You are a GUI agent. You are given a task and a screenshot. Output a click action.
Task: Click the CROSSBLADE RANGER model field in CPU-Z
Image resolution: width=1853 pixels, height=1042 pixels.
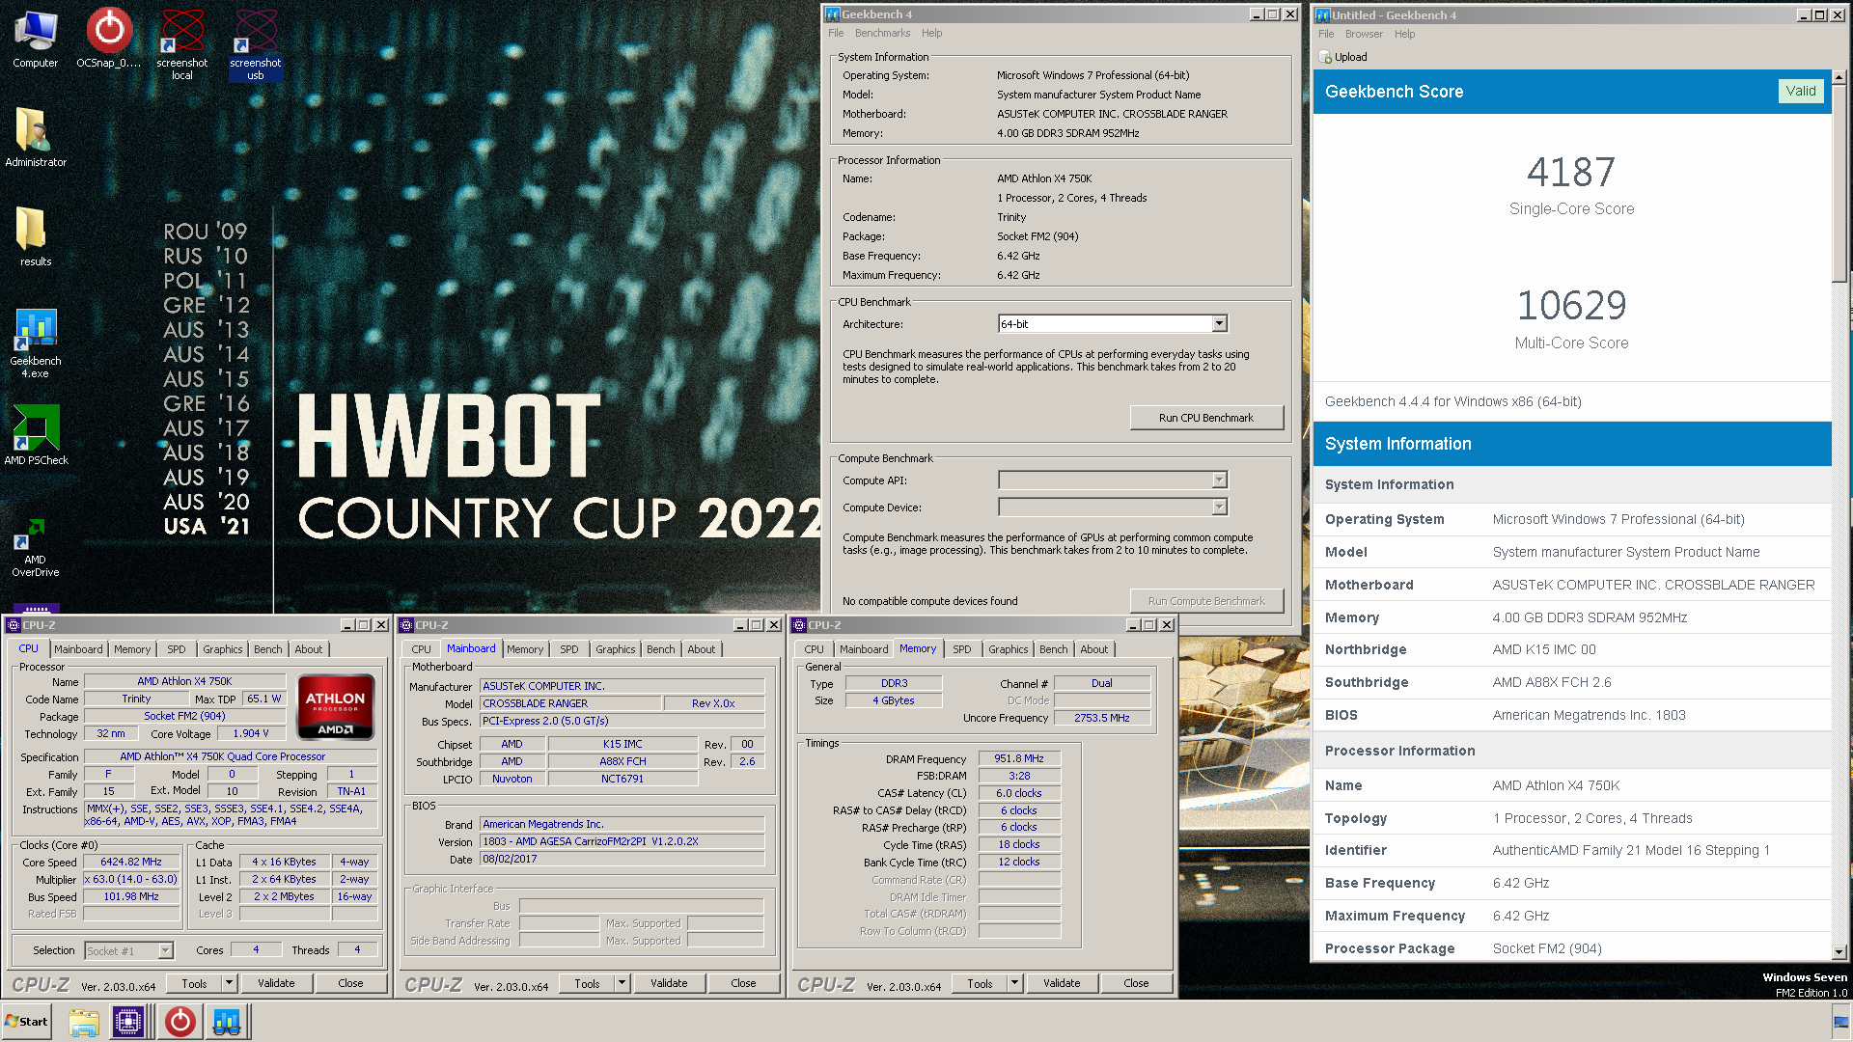click(570, 703)
